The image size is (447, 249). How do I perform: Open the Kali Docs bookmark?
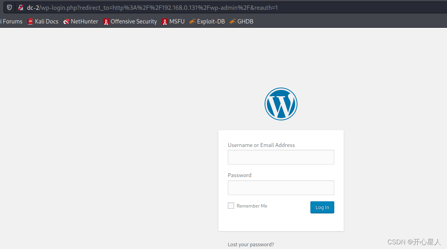click(x=43, y=21)
